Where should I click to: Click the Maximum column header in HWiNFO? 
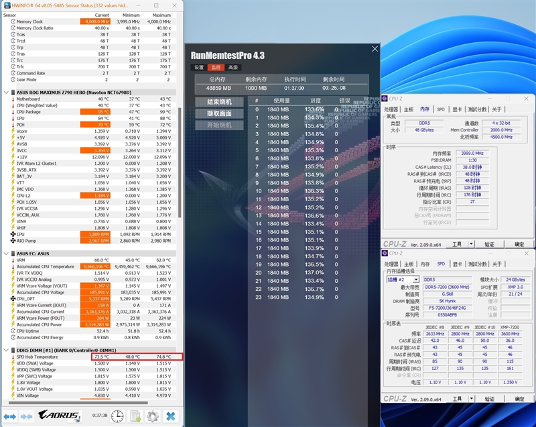pos(157,15)
